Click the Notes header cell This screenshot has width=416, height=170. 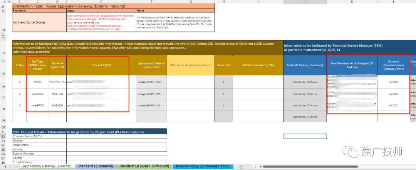(x=175, y=11)
